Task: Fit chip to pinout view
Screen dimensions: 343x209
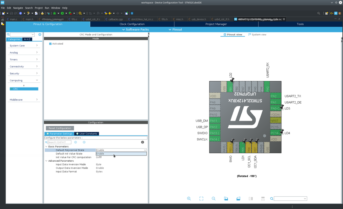Action: 201,198
